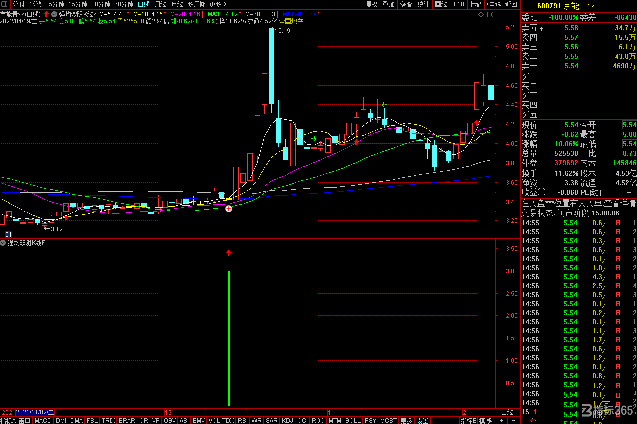
Task: Open the indicator 设置 button
Action: click(x=423, y=420)
